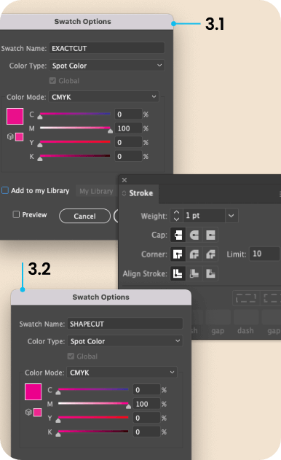Select the Round Cap stroke icon
Image resolution: width=281 pixels, height=460 pixels.
[194, 235]
